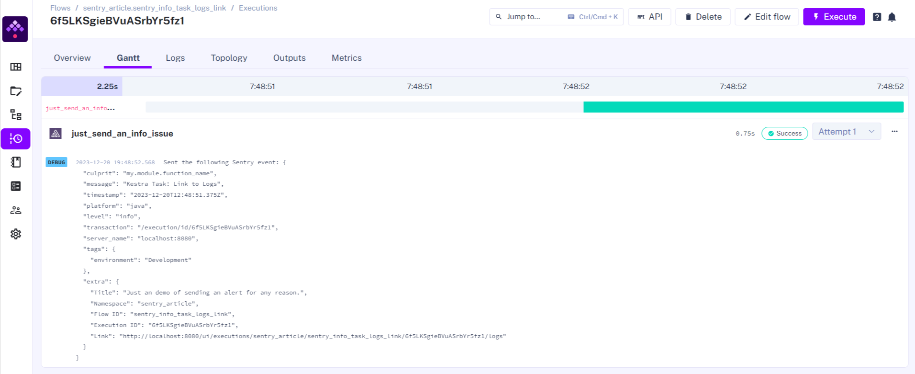Viewport: 915px width, 374px height.
Task: Open the Users icon in sidebar
Action: (x=16, y=210)
